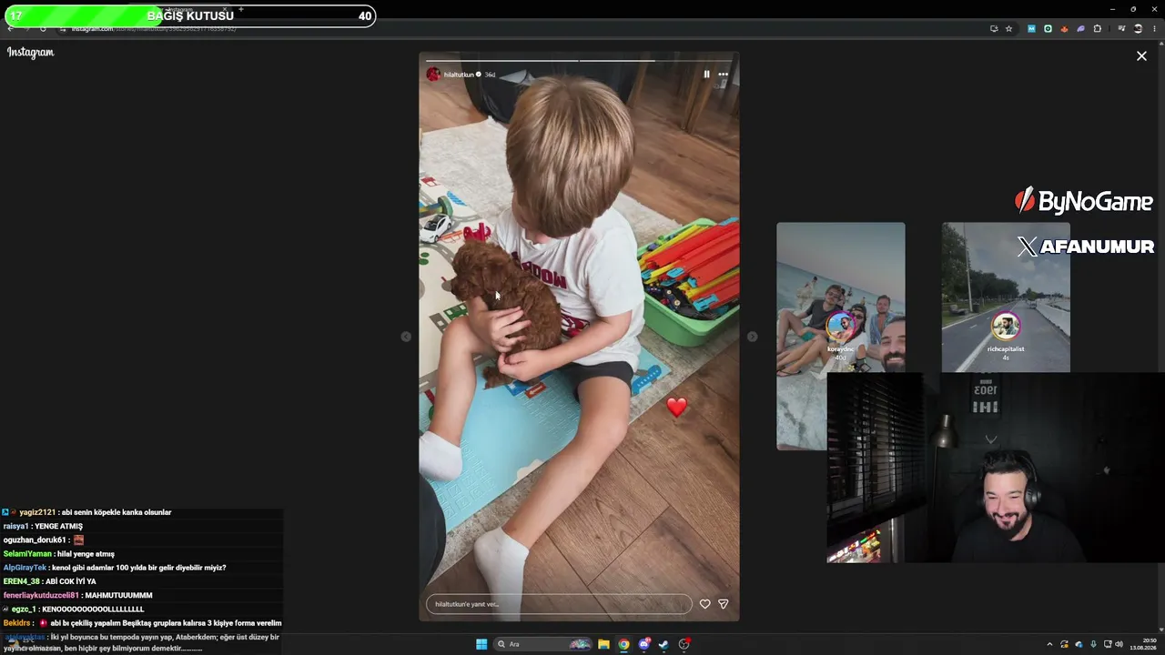Click chat username Bekidrs
The image size is (1165, 655).
tap(17, 623)
